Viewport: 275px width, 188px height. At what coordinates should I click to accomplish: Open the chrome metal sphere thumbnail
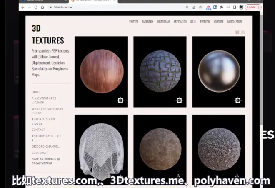point(219,71)
